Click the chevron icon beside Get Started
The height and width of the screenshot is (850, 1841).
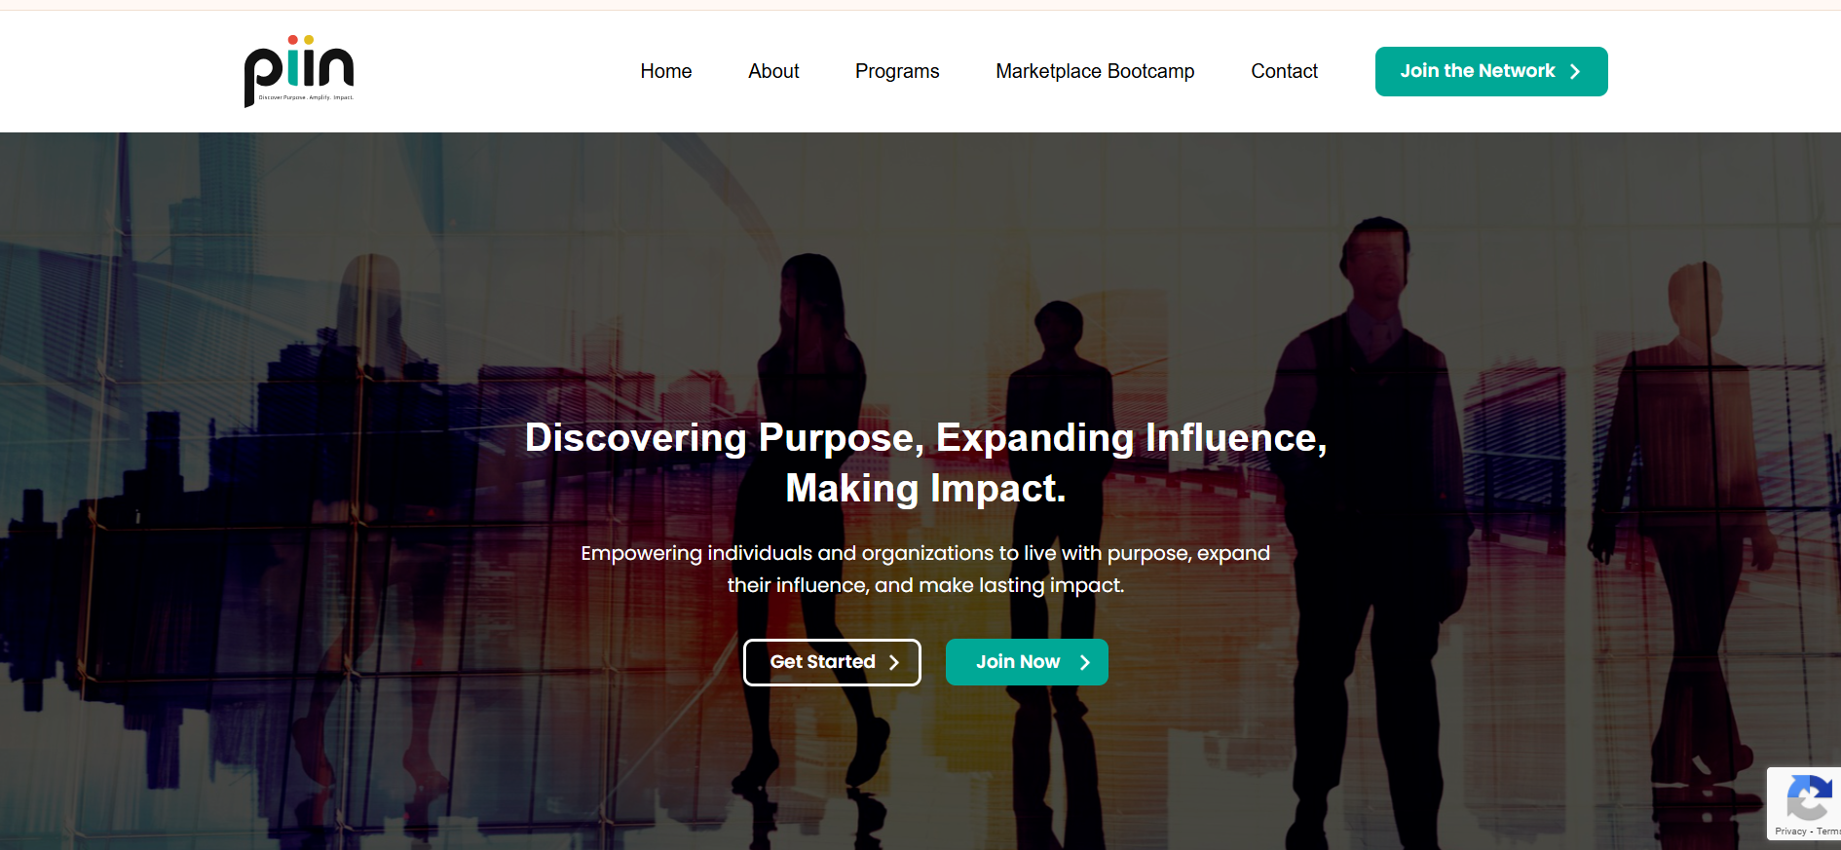tap(893, 662)
